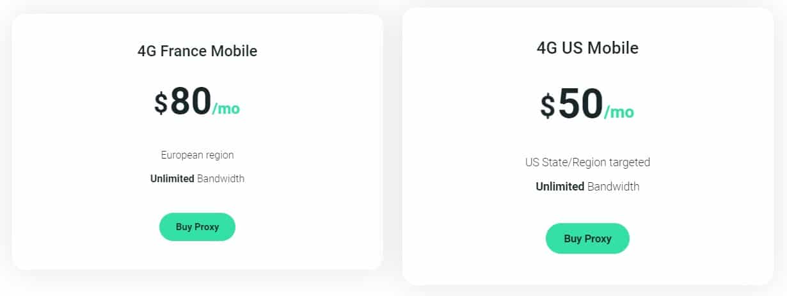
Task: Click the dollar sign beside 50
Action: coord(548,105)
